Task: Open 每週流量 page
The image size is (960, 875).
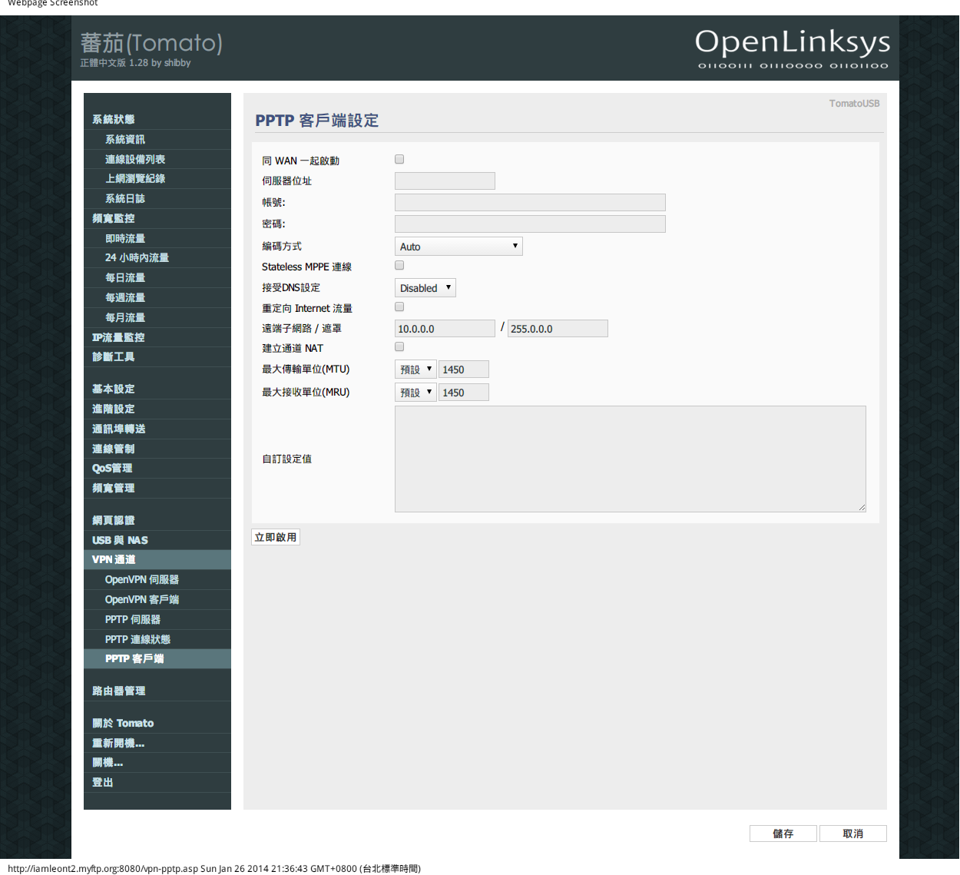Action: 157,298
